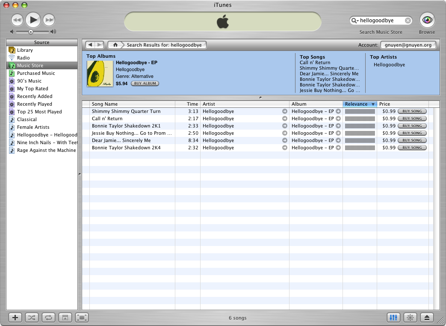Open the Female Artists playlist

[42, 127]
